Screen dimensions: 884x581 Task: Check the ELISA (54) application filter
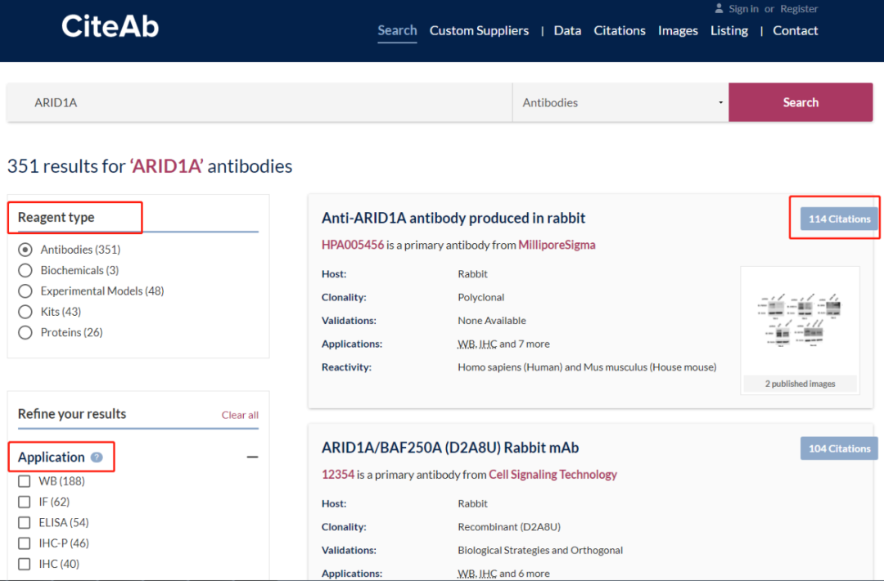coord(25,522)
